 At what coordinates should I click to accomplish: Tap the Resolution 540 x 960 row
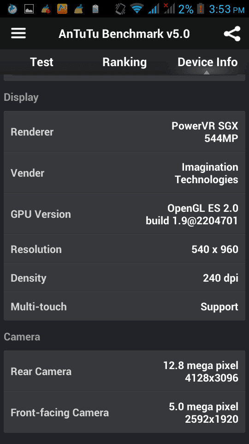coord(125,249)
